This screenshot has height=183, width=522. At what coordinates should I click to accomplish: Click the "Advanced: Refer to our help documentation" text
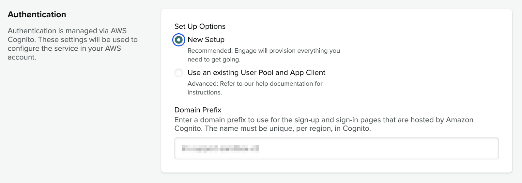255,88
